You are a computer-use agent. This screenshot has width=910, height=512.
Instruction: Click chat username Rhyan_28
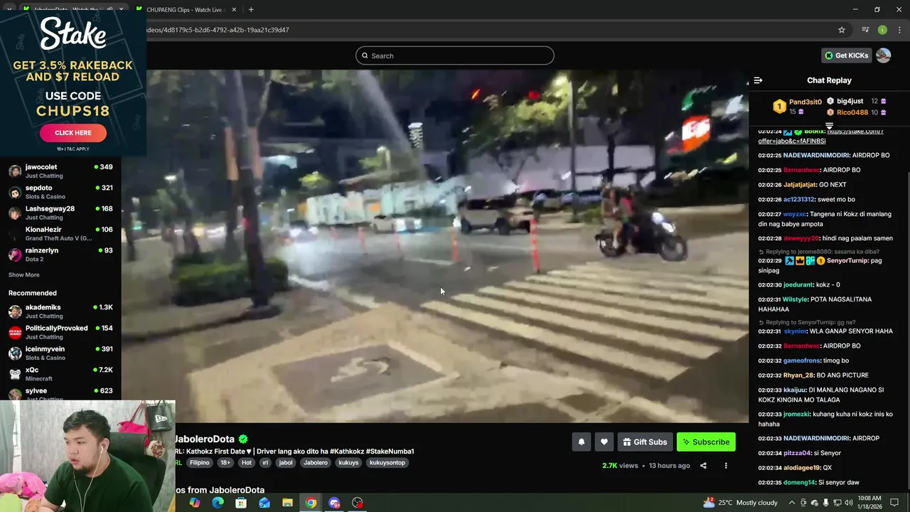point(798,375)
